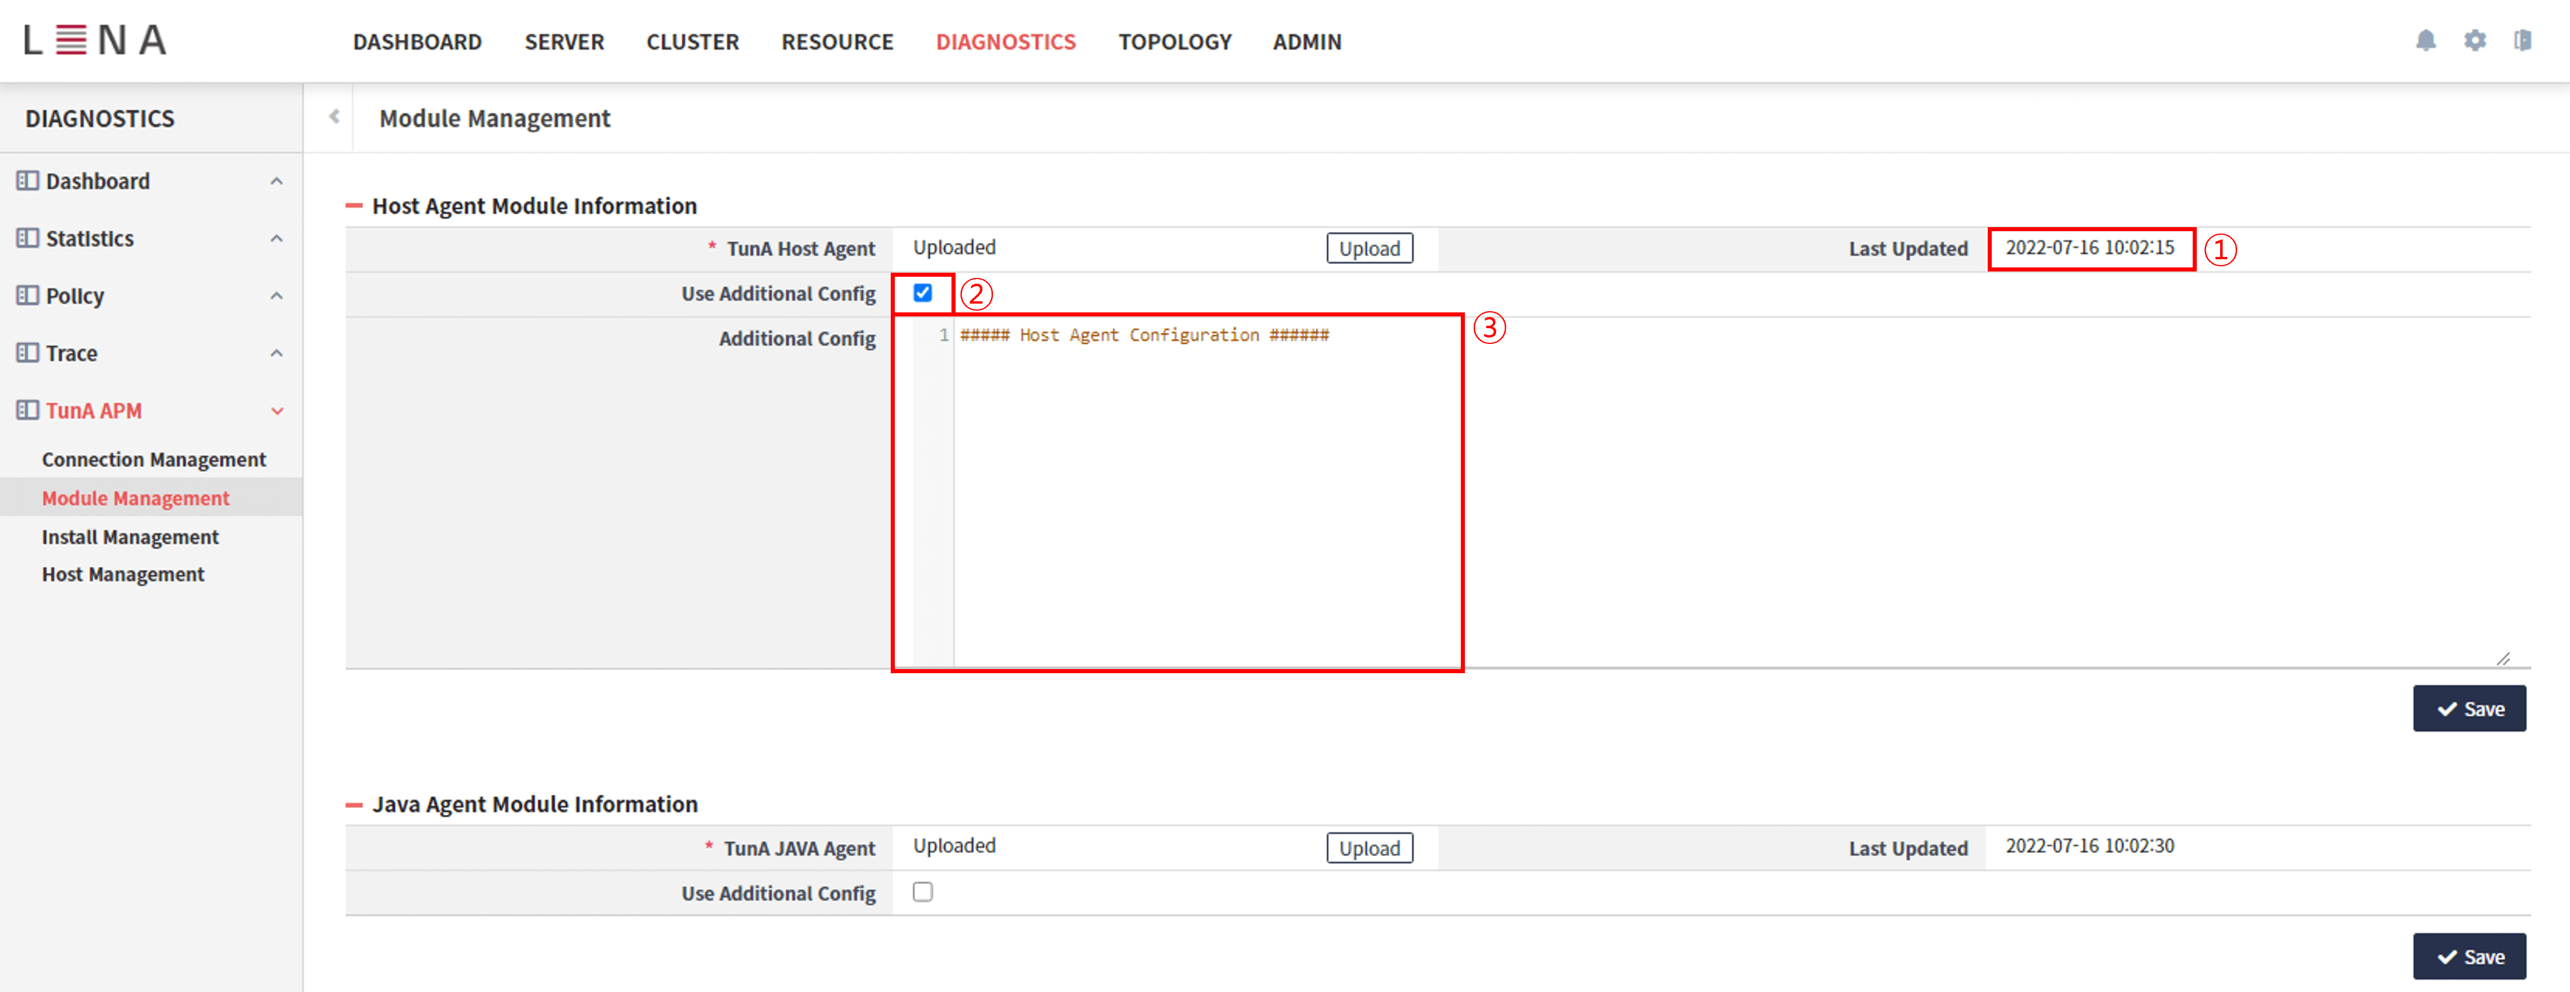Switch to the TOPOLOGY menu
2570x992 pixels.
(x=1174, y=42)
